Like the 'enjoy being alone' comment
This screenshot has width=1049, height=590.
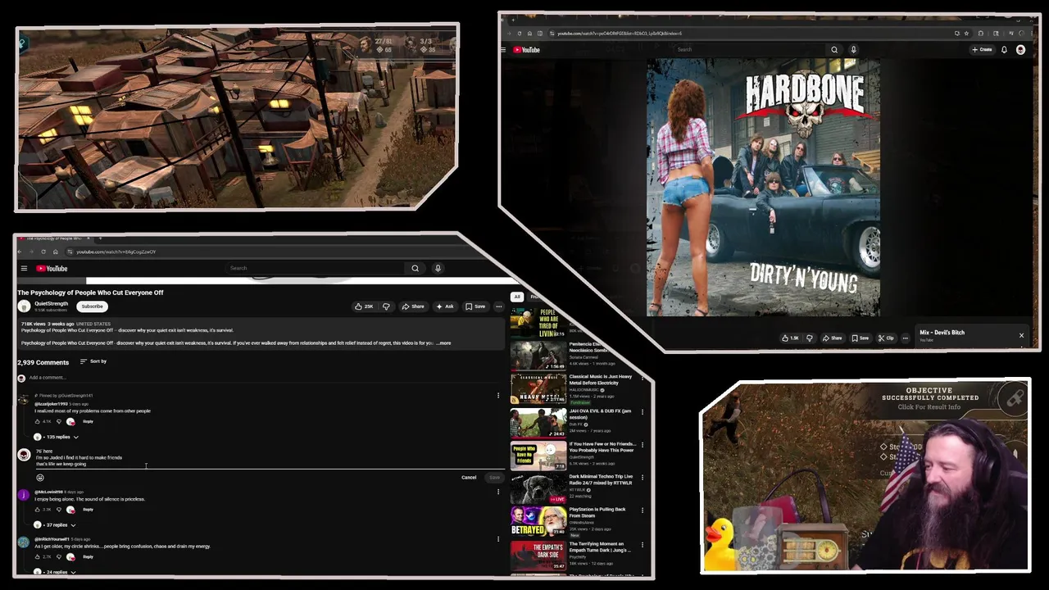[x=37, y=509]
